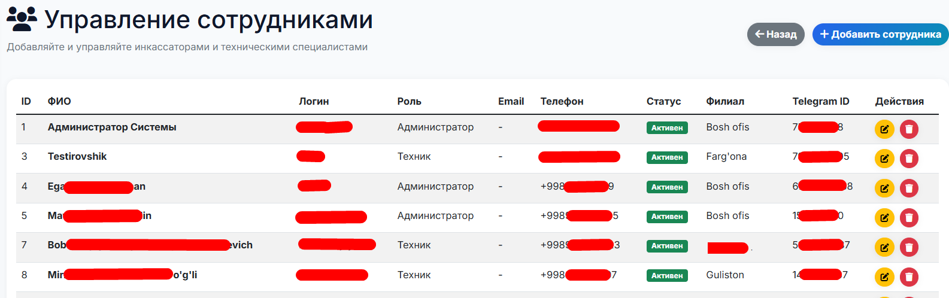Click the Активен badge for Testirovshik

667,157
